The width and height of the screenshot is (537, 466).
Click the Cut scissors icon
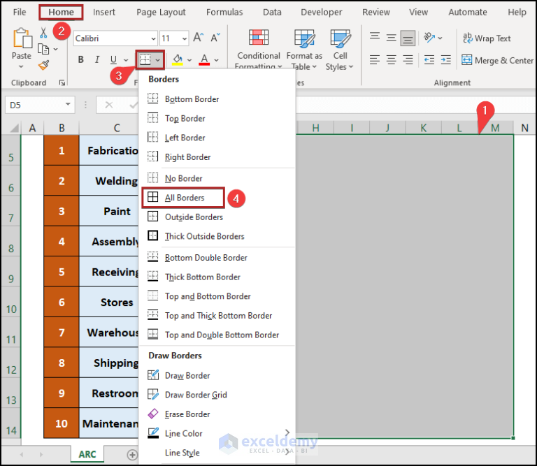pos(43,33)
